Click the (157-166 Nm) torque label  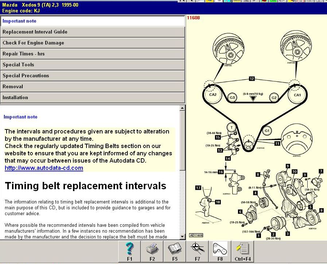click(251, 232)
